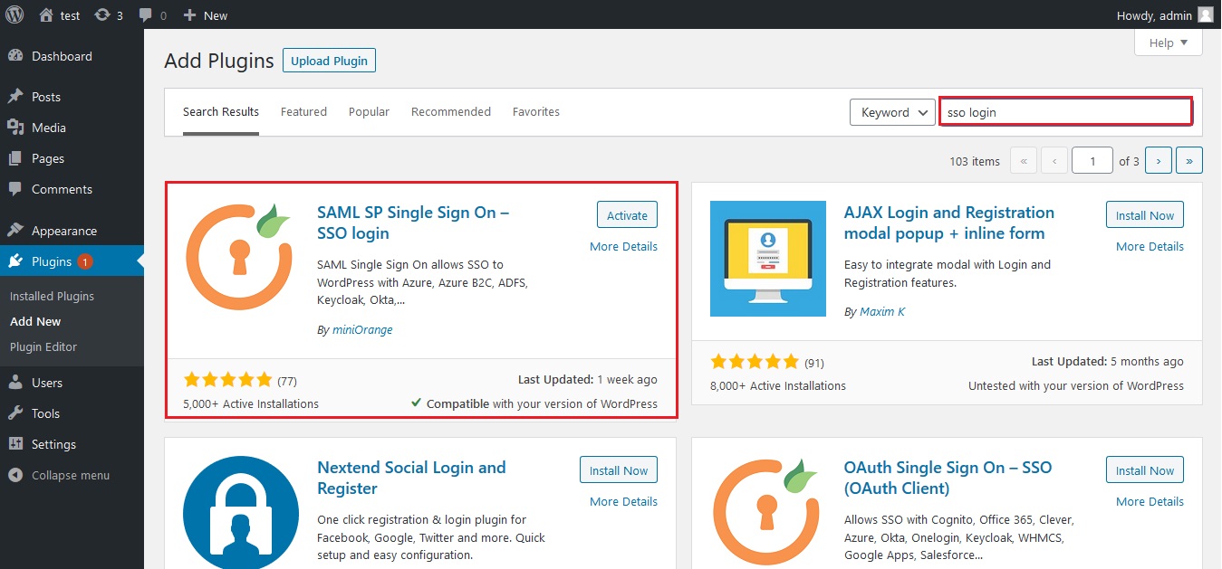Image resolution: width=1222 pixels, height=569 pixels.
Task: Click the plugin search input field
Action: (1064, 110)
